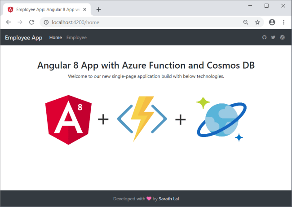292x207 pixels.
Task: Click the WordPress icon in navbar
Action: tap(282, 37)
